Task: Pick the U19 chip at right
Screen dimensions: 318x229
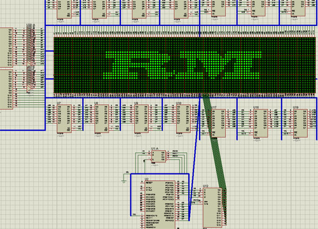Action: pyautogui.click(x=301, y=123)
